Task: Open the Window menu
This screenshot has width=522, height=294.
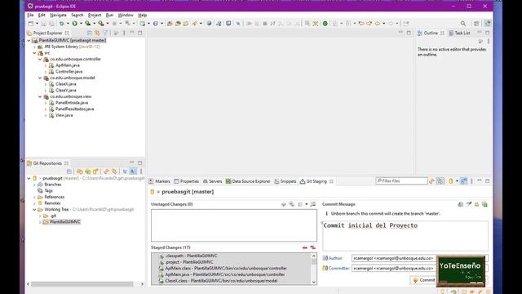Action: click(126, 15)
